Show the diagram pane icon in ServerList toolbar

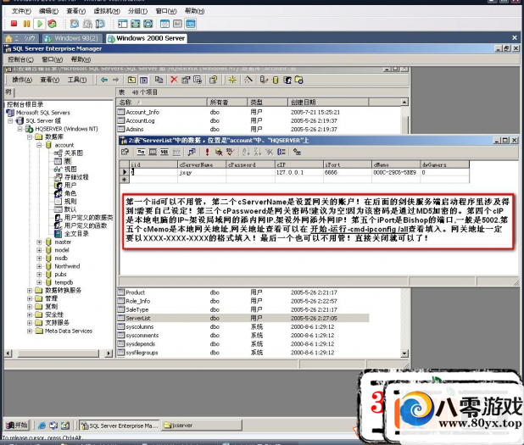point(141,152)
